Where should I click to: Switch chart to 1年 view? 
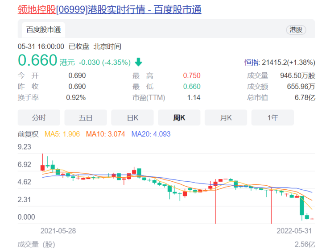[x=272, y=117]
